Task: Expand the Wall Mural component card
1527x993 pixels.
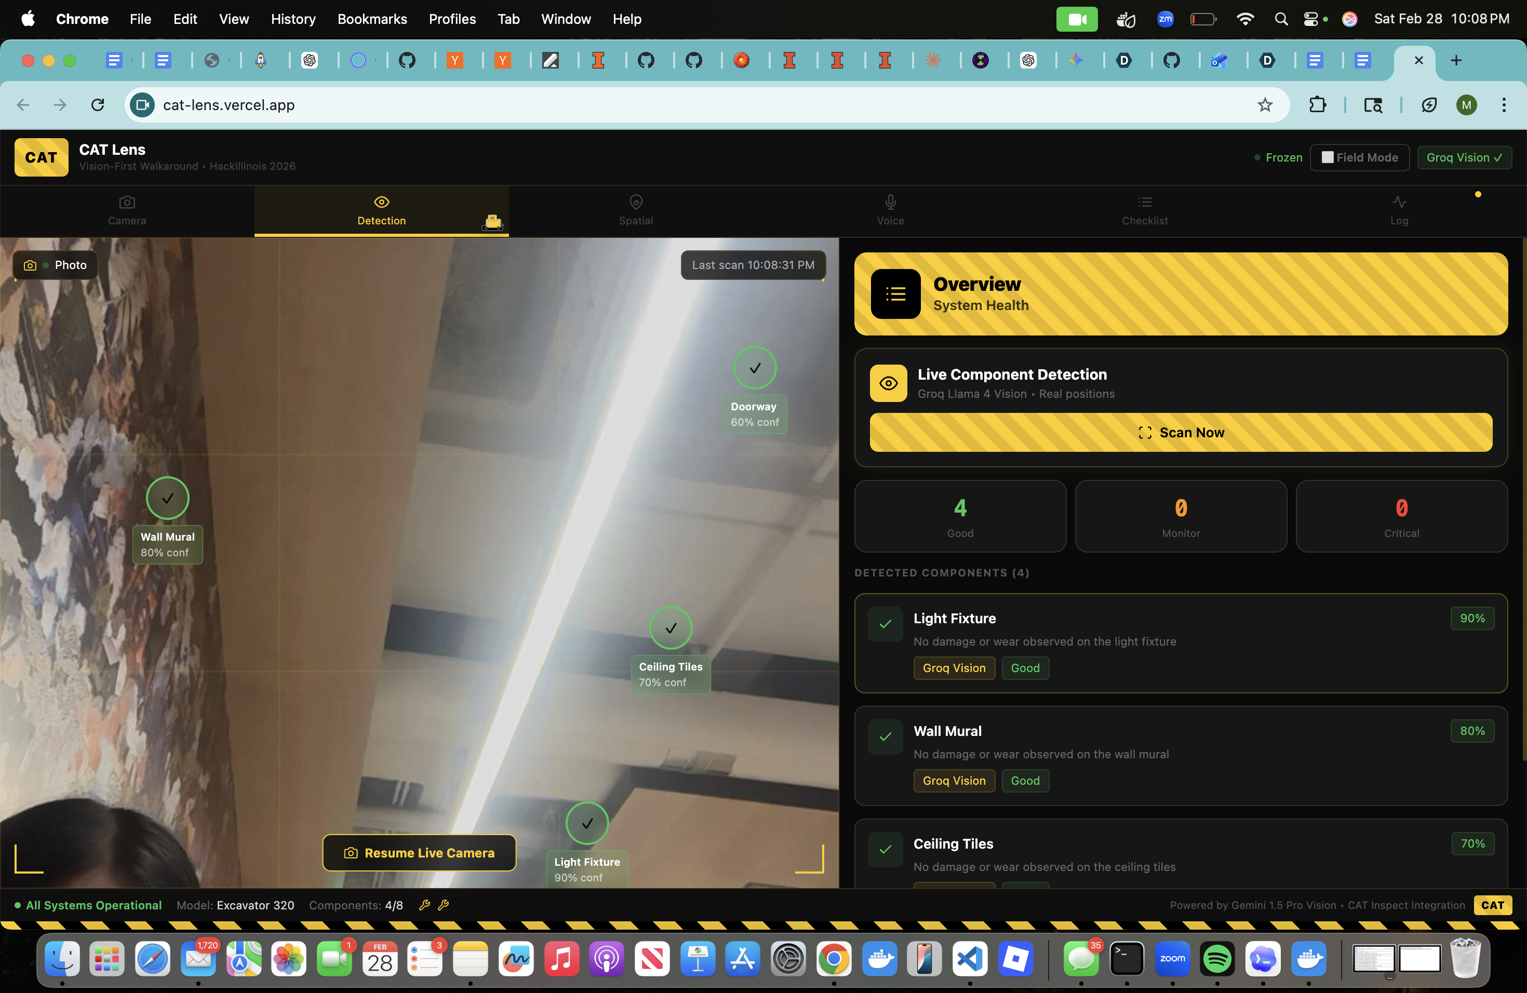Action: click(x=1180, y=755)
